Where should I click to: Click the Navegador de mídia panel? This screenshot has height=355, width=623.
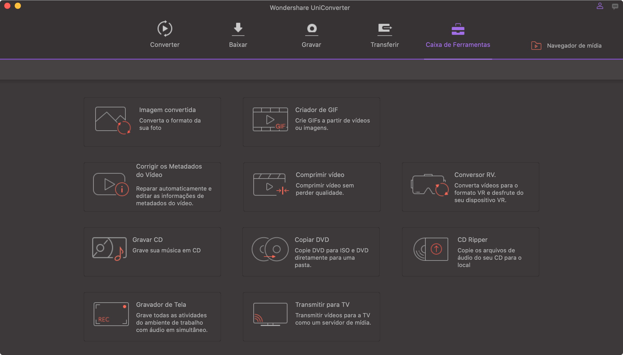(566, 45)
